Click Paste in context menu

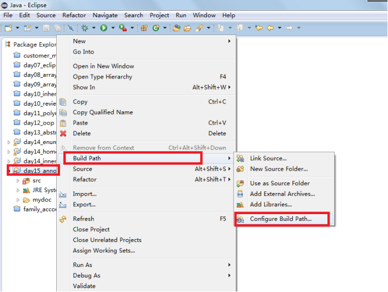(146, 123)
